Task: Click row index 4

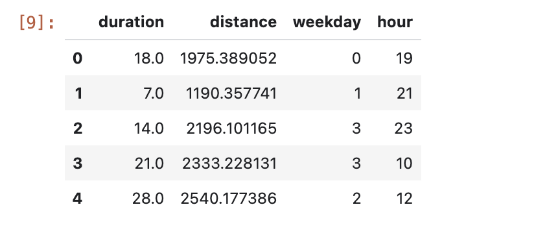Action: (x=77, y=199)
